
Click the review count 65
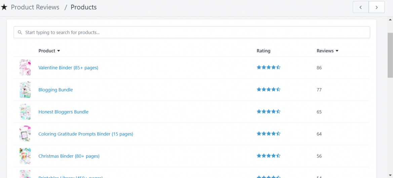[x=319, y=112]
